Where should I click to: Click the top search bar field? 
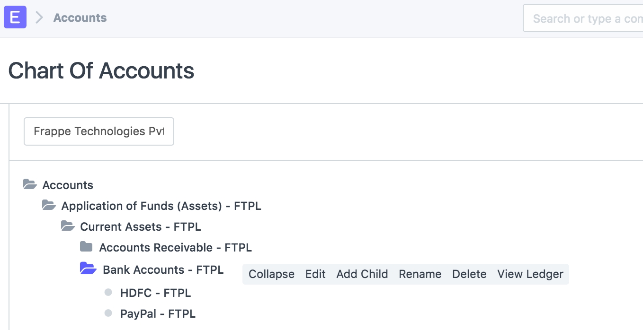(x=583, y=18)
